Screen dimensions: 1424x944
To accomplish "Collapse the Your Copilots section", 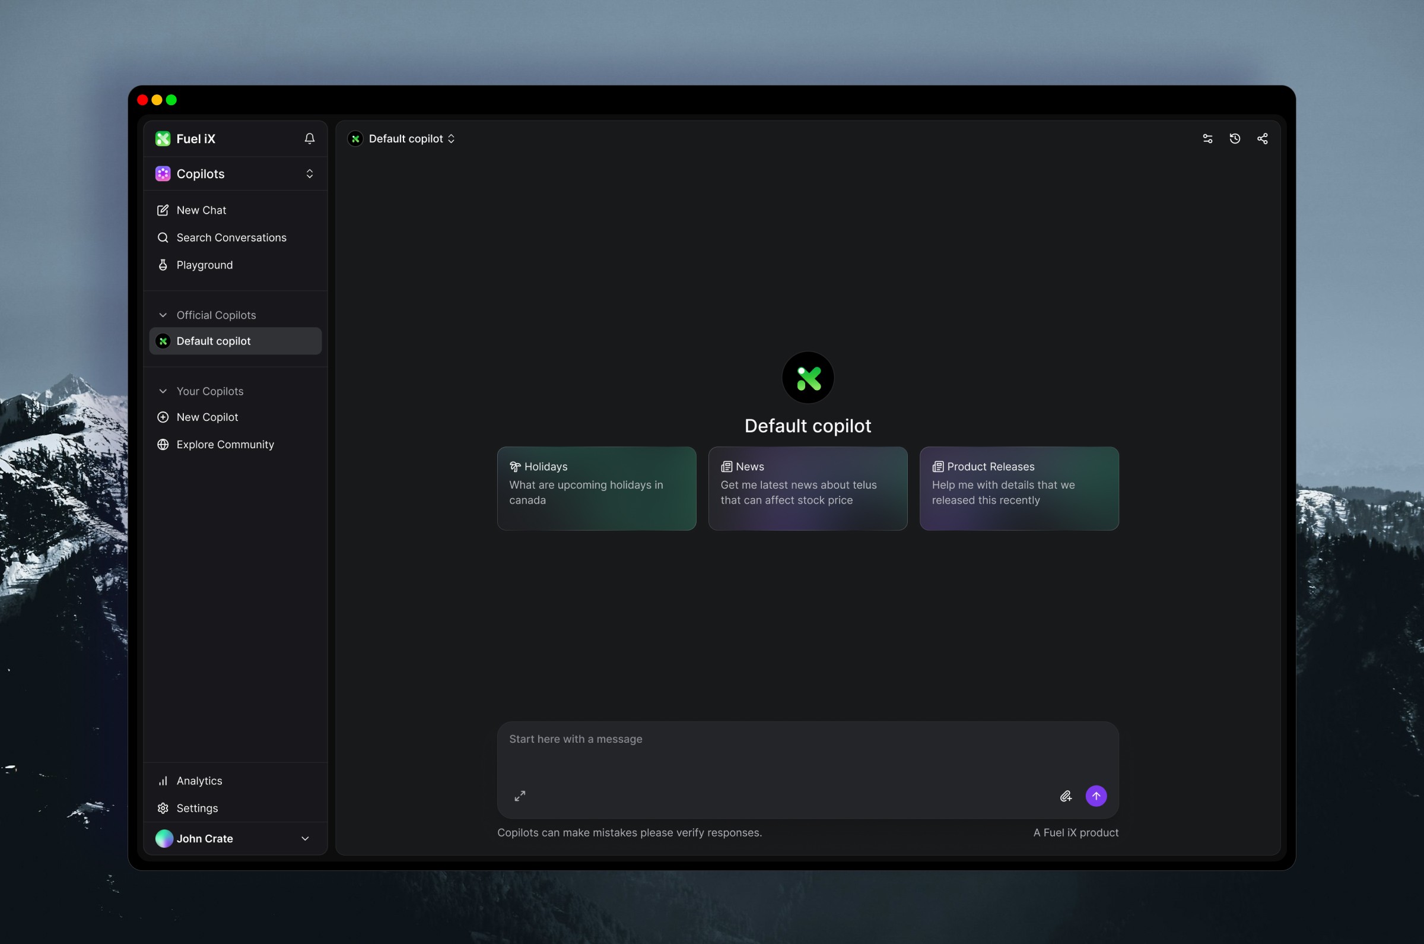I will click(163, 391).
